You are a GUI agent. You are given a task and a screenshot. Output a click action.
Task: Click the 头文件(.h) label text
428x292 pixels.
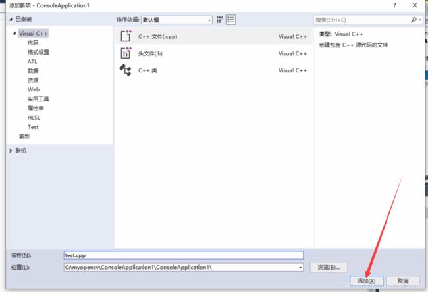click(150, 53)
